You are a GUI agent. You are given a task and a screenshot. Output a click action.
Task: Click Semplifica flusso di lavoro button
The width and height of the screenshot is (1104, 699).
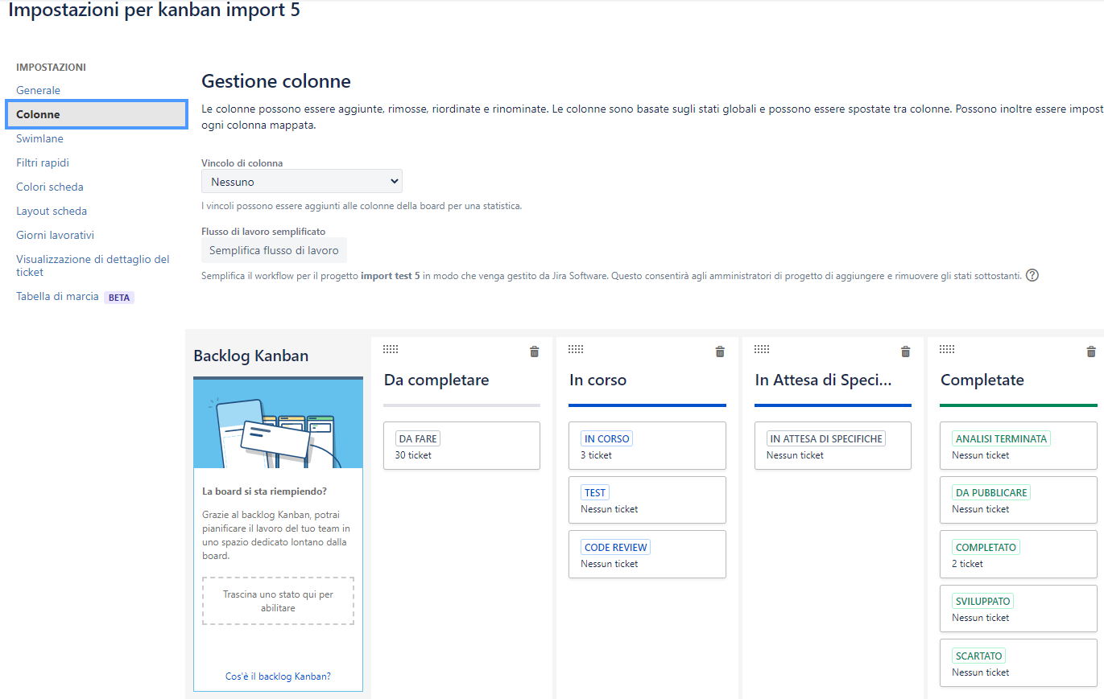click(x=274, y=250)
